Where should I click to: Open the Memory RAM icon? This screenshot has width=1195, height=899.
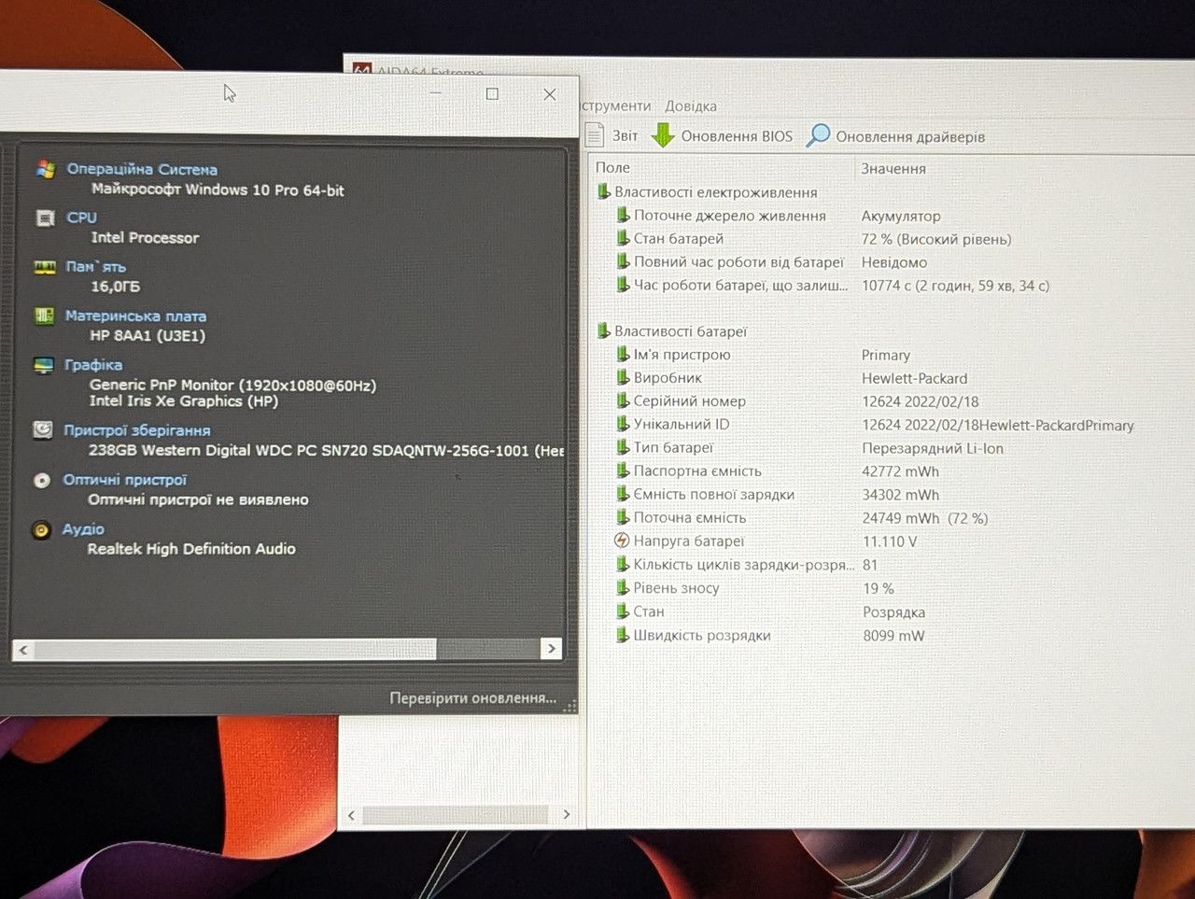tap(45, 267)
